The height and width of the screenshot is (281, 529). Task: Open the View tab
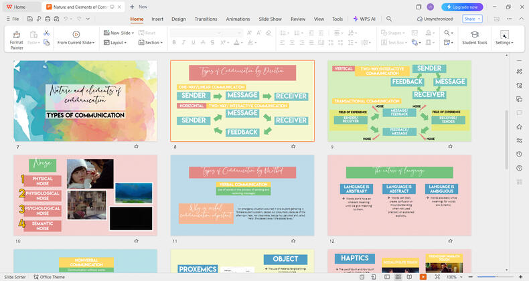319,19
